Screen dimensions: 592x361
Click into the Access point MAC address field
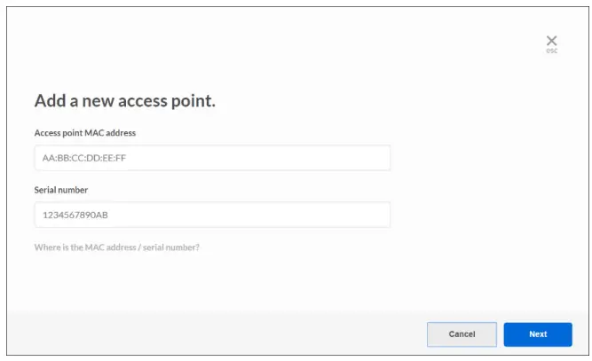[212, 158]
